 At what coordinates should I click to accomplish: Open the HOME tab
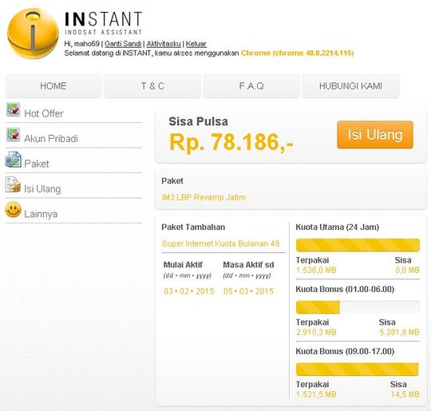click(x=53, y=85)
